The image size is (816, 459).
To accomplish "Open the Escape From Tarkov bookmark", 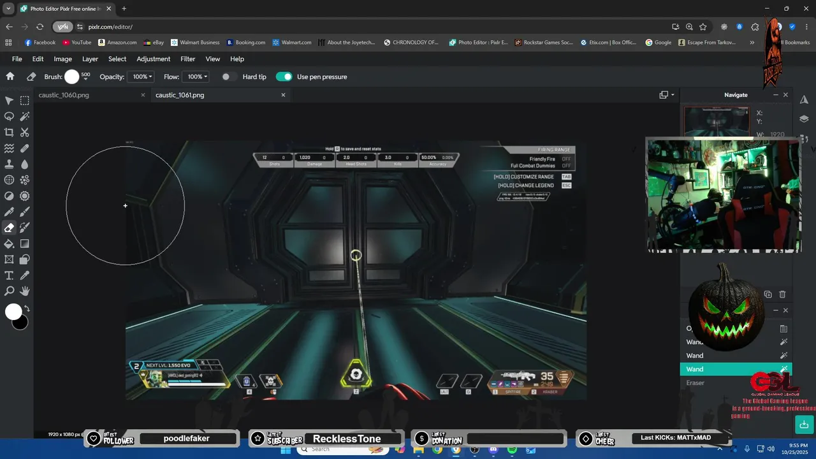I will [x=707, y=43].
